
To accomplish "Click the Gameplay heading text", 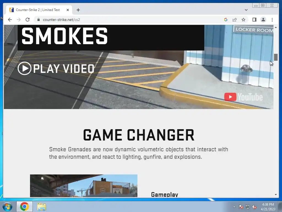I will pos(165,195).
